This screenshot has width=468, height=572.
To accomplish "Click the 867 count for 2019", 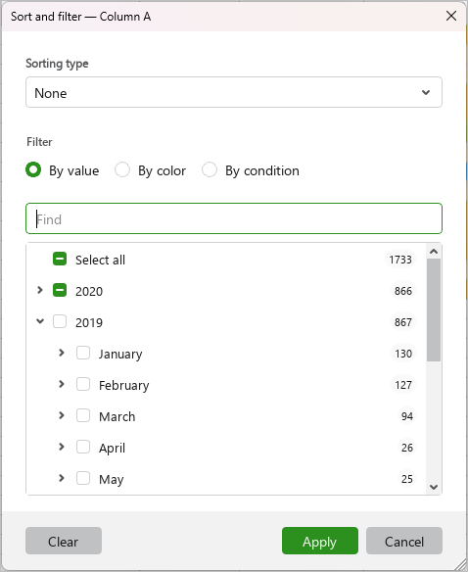I will (403, 322).
